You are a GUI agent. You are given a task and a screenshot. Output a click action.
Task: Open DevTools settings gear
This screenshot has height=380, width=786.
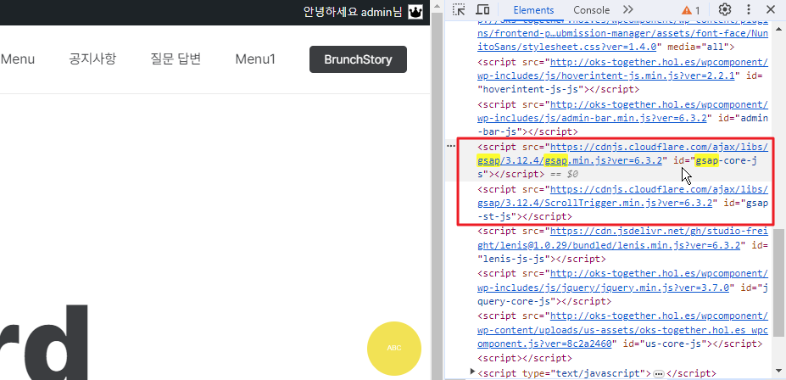(725, 10)
